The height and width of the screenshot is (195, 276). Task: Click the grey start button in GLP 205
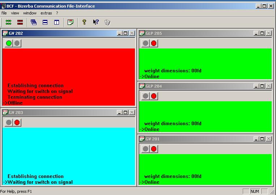[x=145, y=43]
